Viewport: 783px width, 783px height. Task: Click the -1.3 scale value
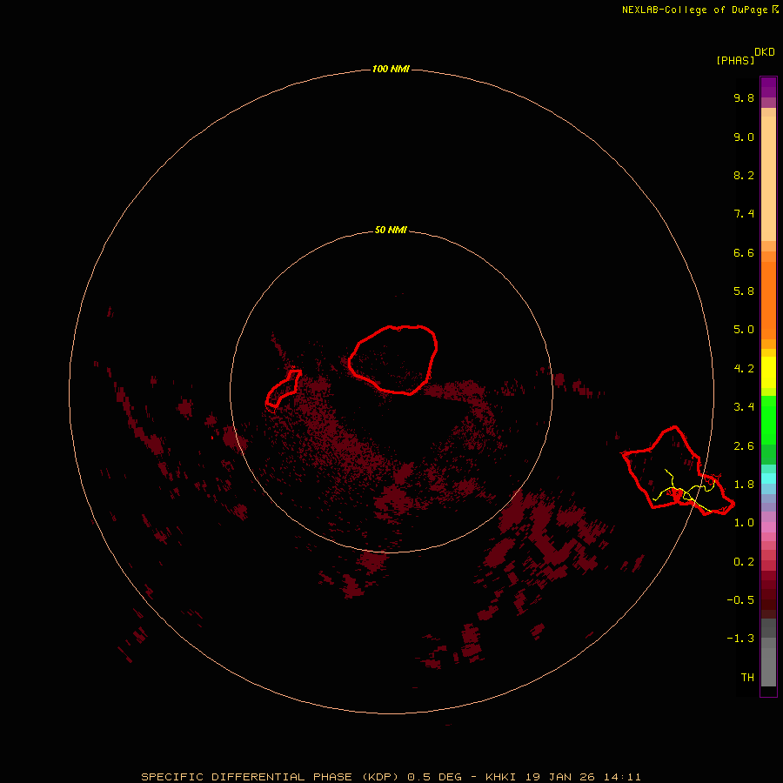[740, 639]
